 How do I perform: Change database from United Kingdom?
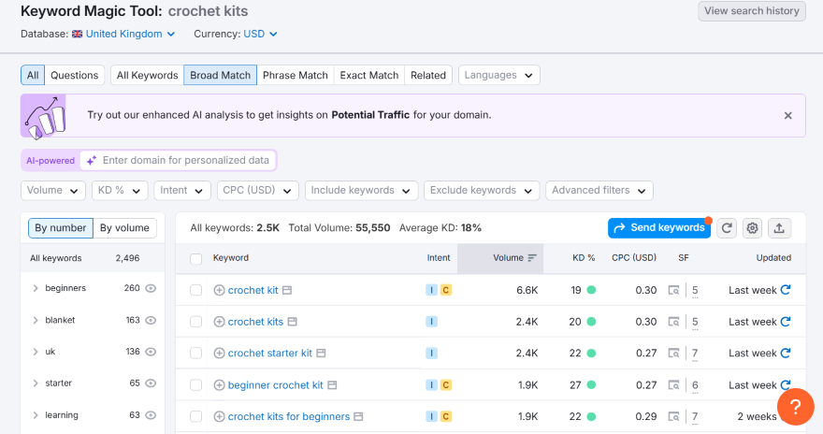pos(123,34)
